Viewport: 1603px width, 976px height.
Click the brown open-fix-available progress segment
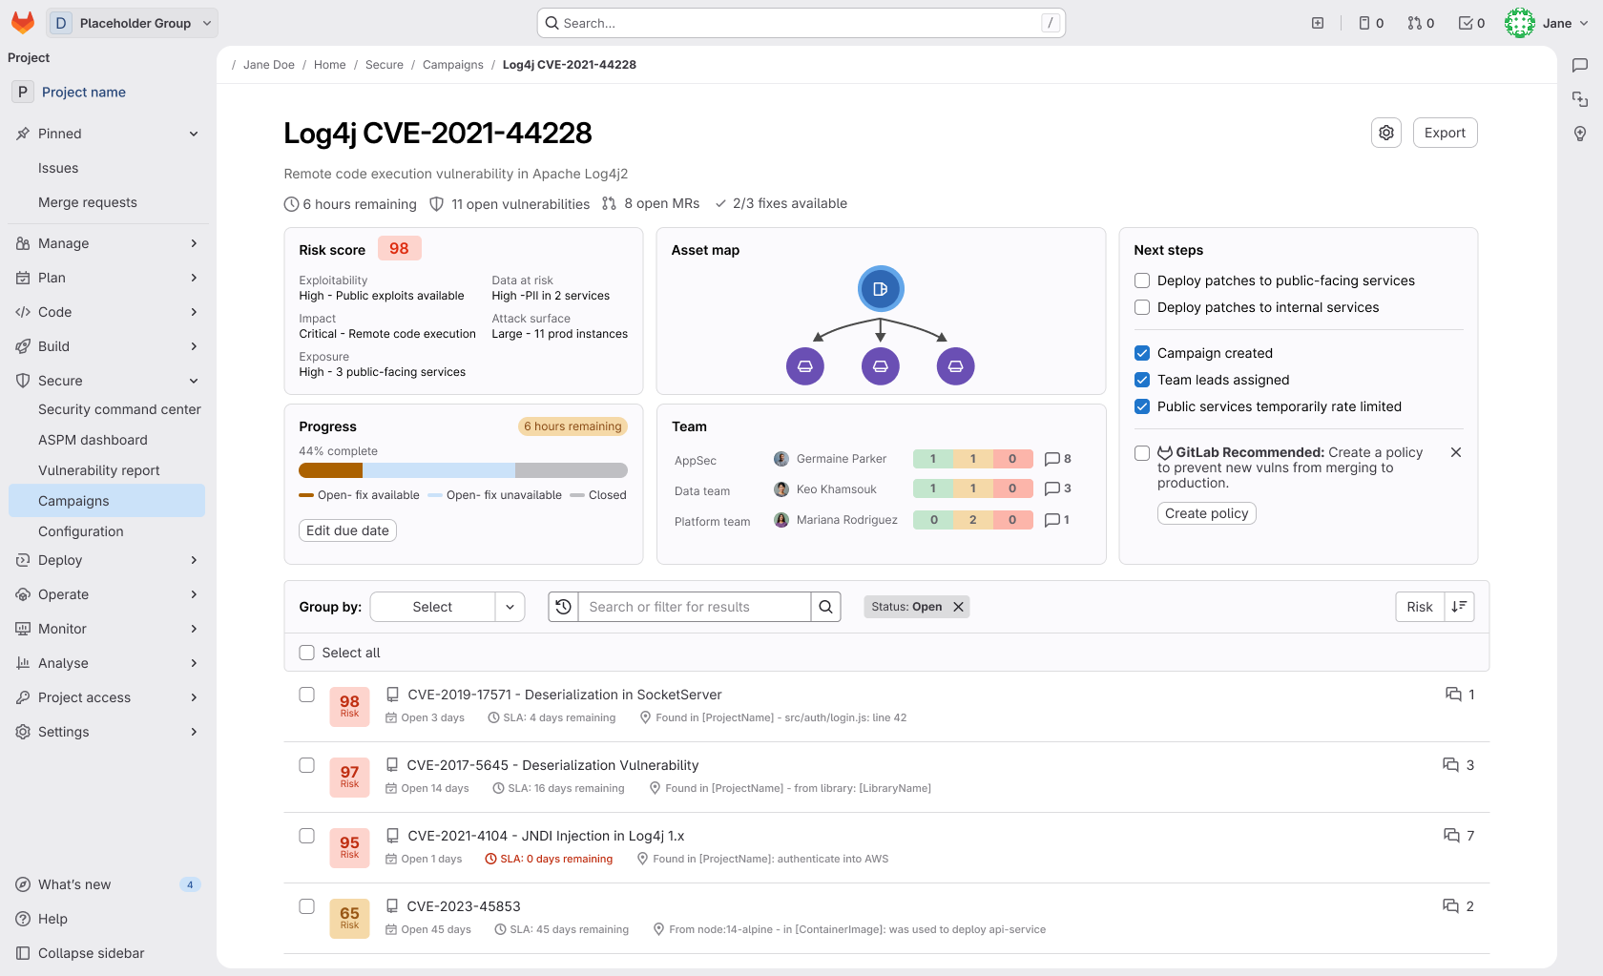(331, 470)
